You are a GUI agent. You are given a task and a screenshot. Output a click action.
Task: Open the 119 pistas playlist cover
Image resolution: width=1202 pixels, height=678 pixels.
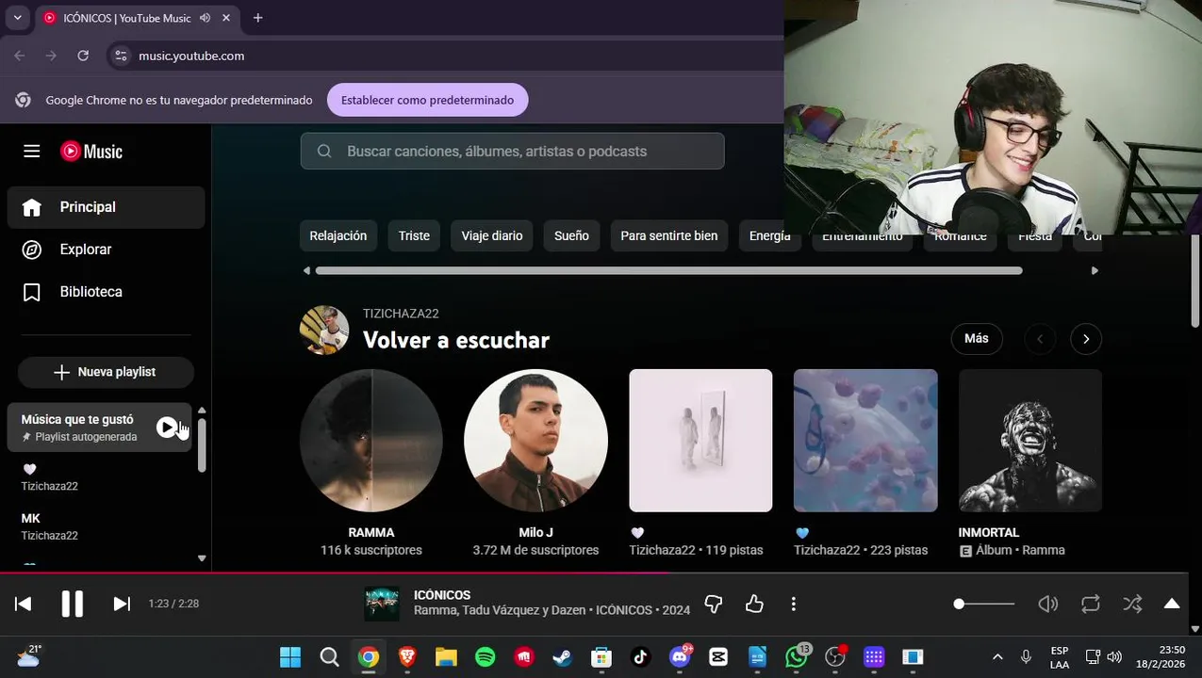[x=700, y=441]
